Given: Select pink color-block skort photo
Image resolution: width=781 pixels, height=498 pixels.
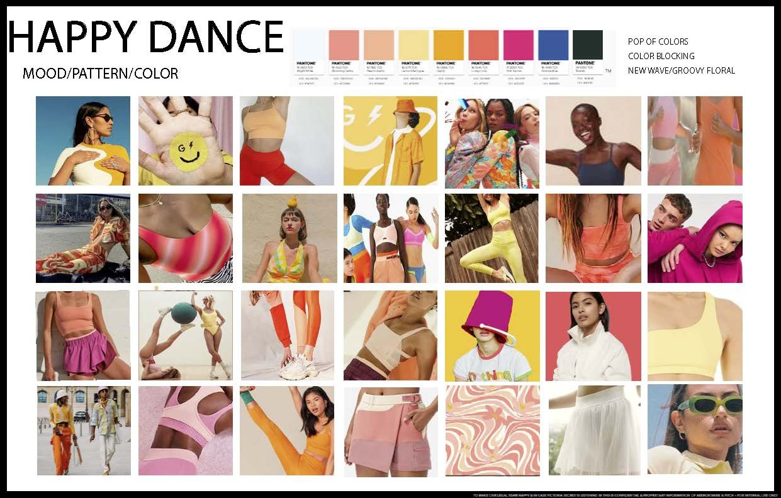Looking at the screenshot, I should [391, 431].
